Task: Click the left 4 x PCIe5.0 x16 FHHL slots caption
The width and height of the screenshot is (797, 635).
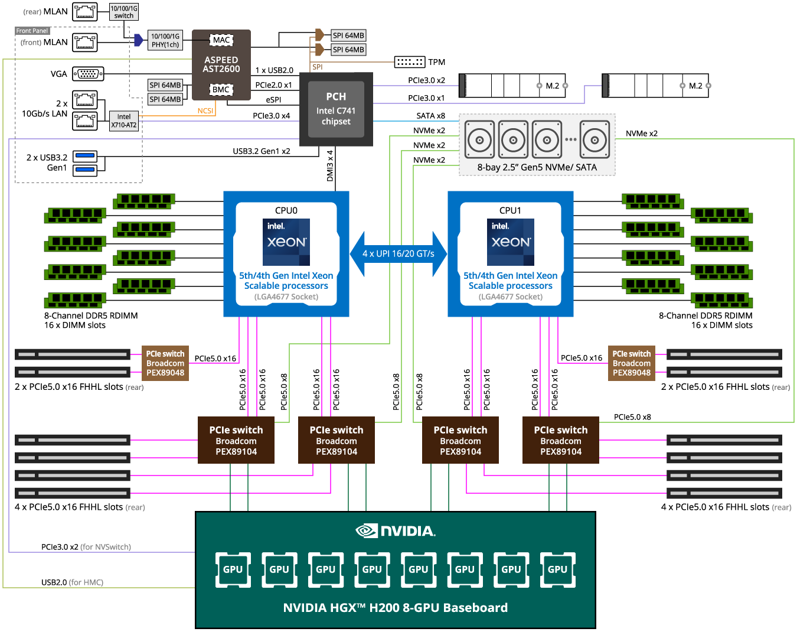Action: (80, 507)
